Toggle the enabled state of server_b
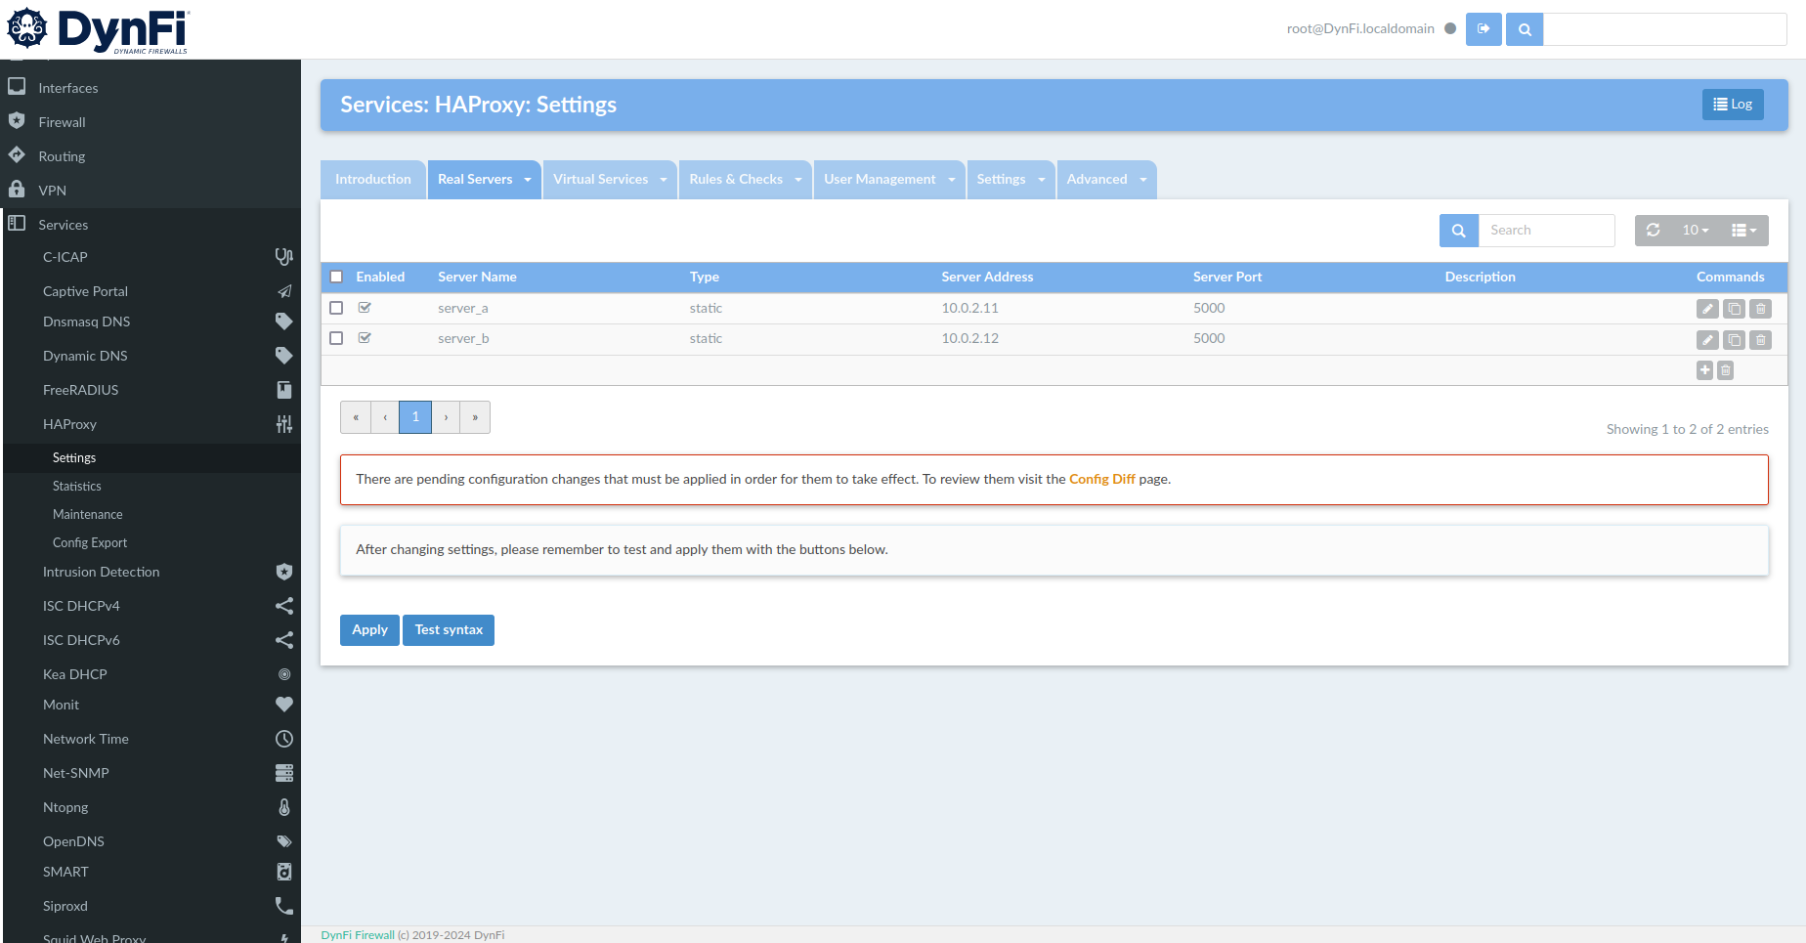This screenshot has height=943, width=1806. (365, 338)
